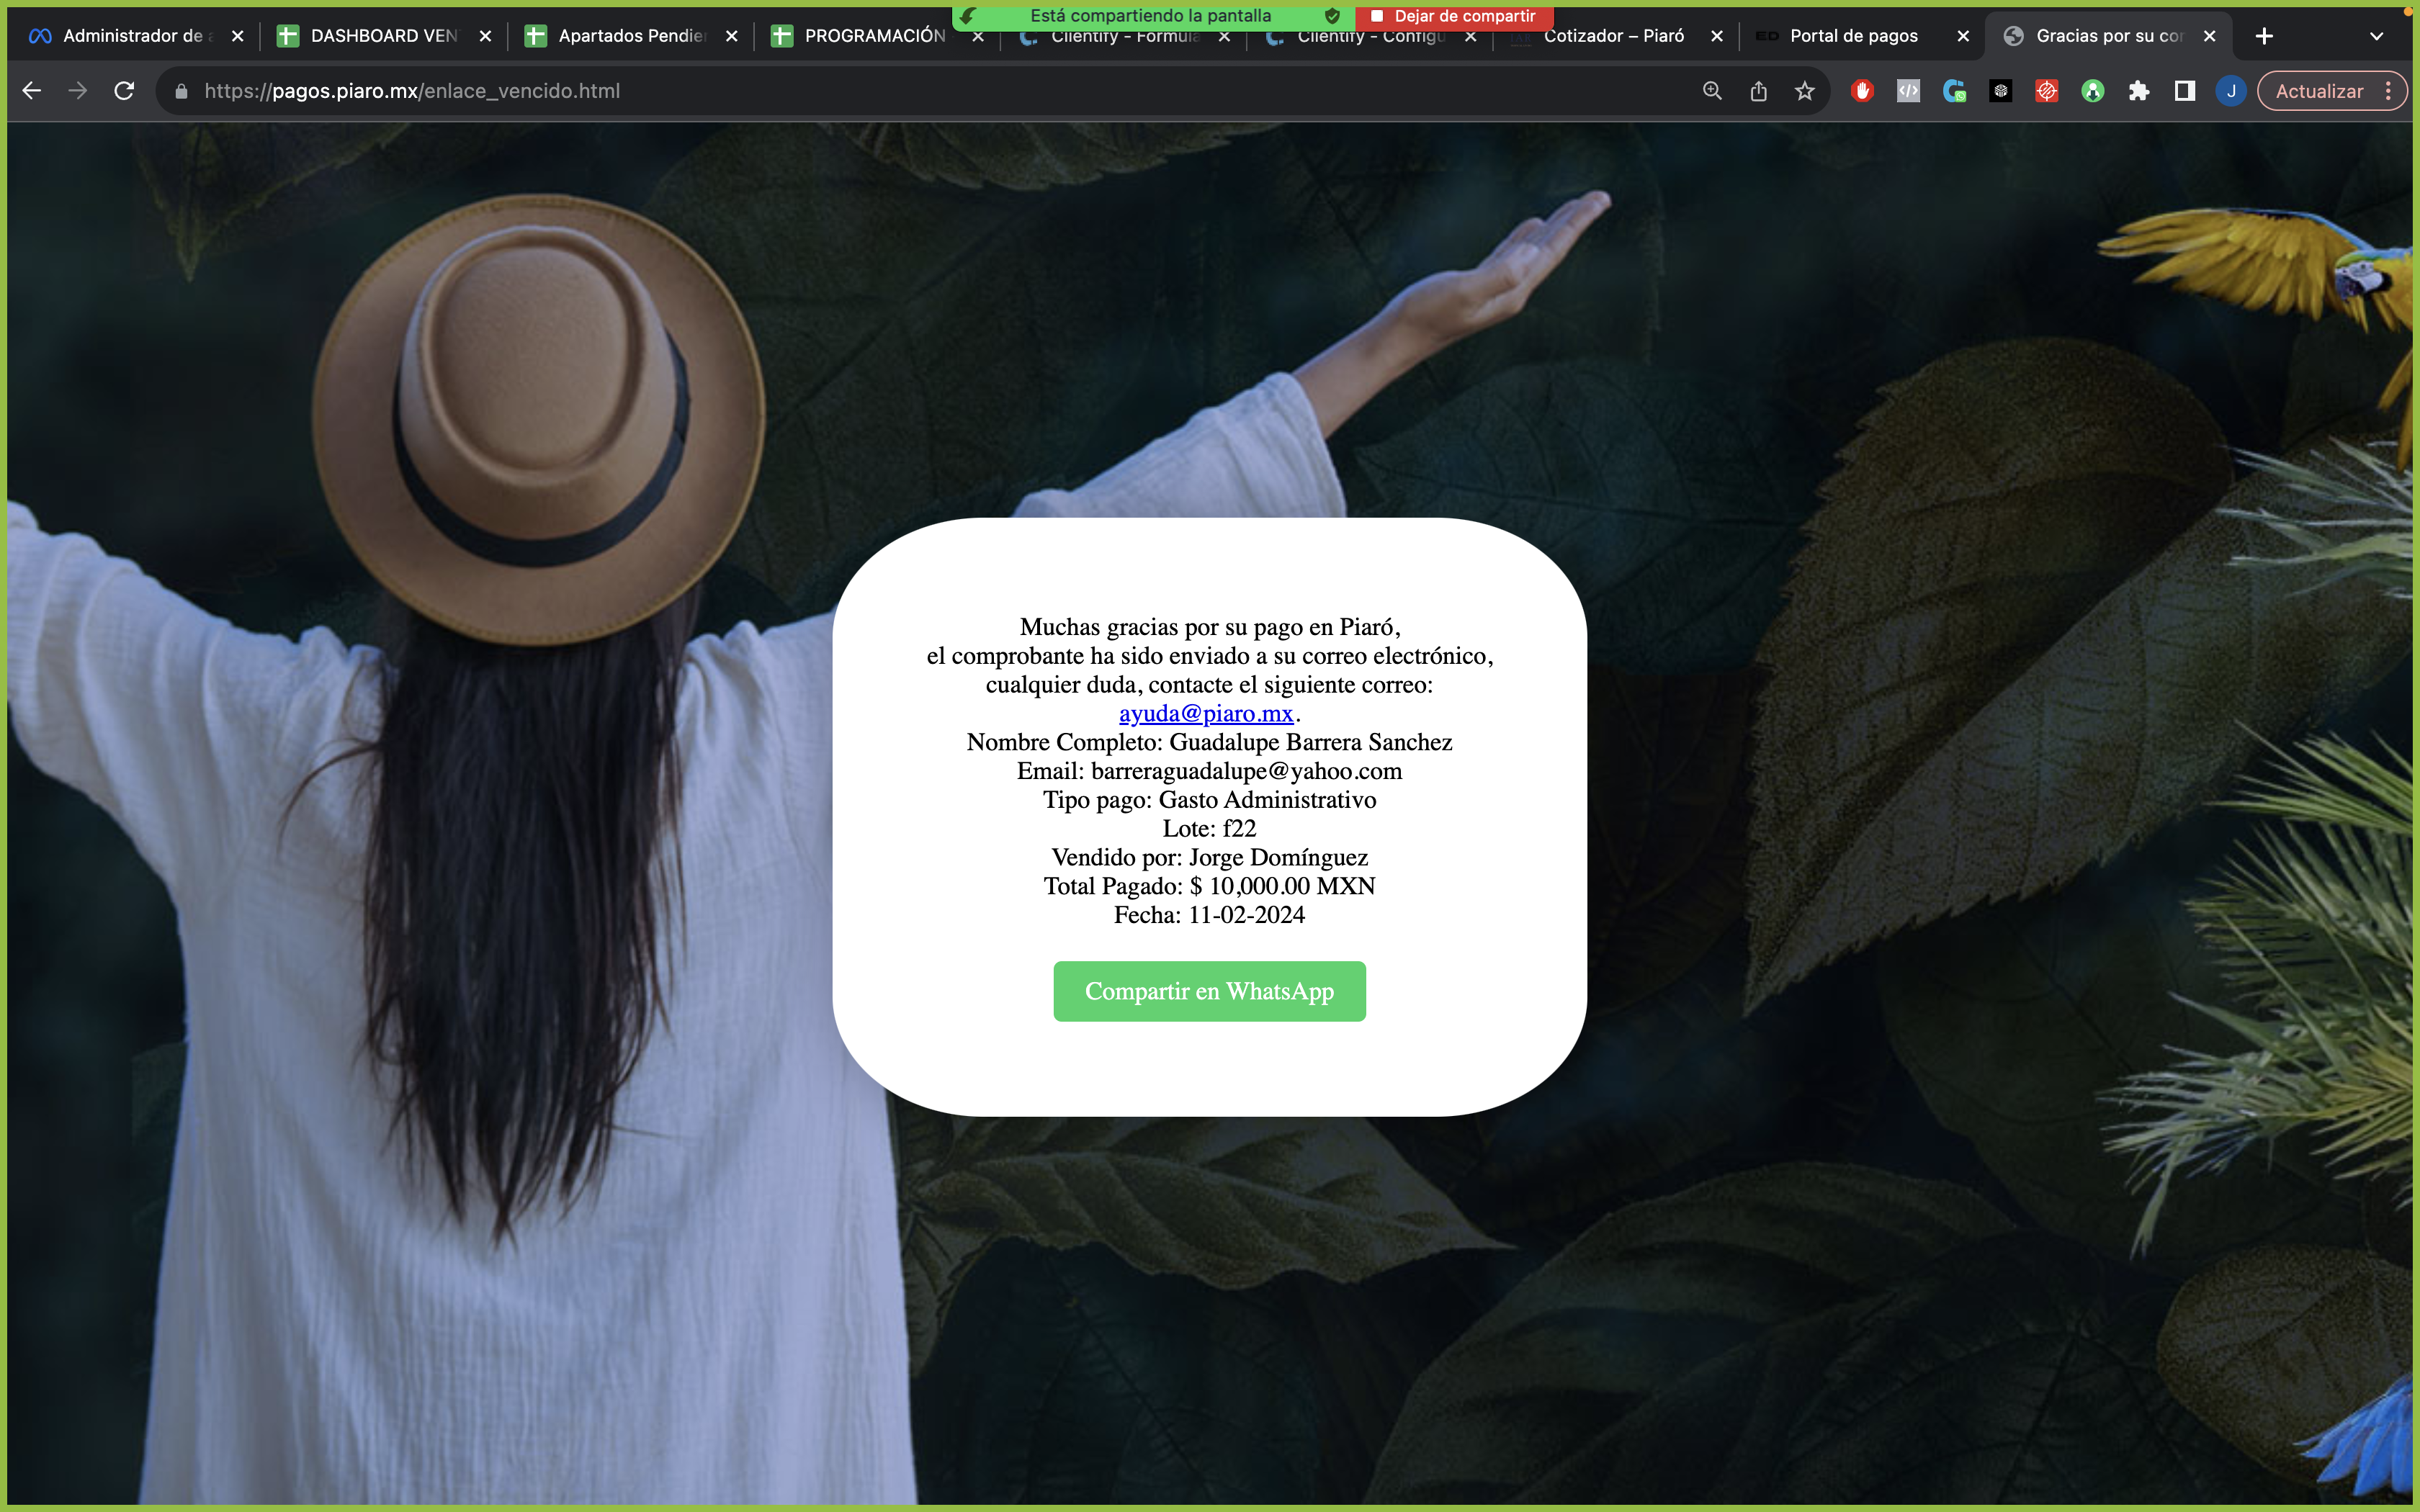Click the share page icon
Screen dimensions: 2420x1512
click(1758, 91)
